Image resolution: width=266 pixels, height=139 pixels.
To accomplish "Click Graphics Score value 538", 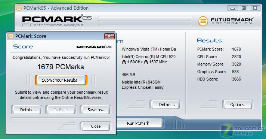I will [235, 72].
